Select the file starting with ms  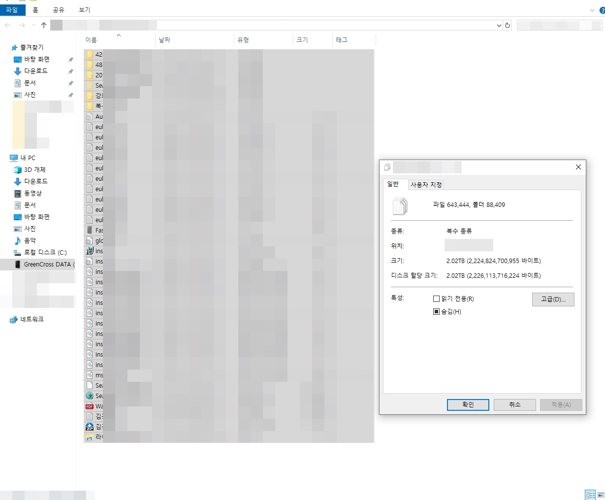229,375
